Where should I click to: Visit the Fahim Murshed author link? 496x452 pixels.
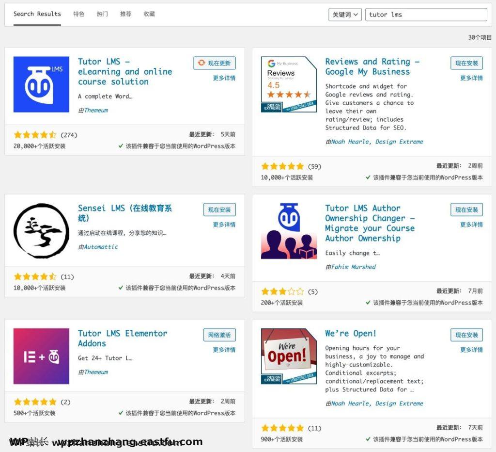pyautogui.click(x=353, y=267)
